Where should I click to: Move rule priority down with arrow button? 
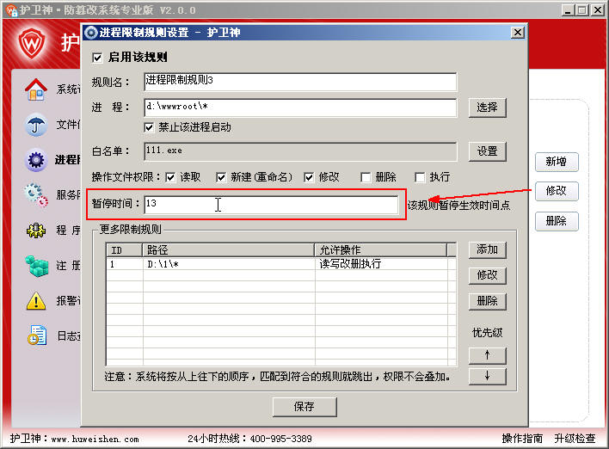coord(488,376)
